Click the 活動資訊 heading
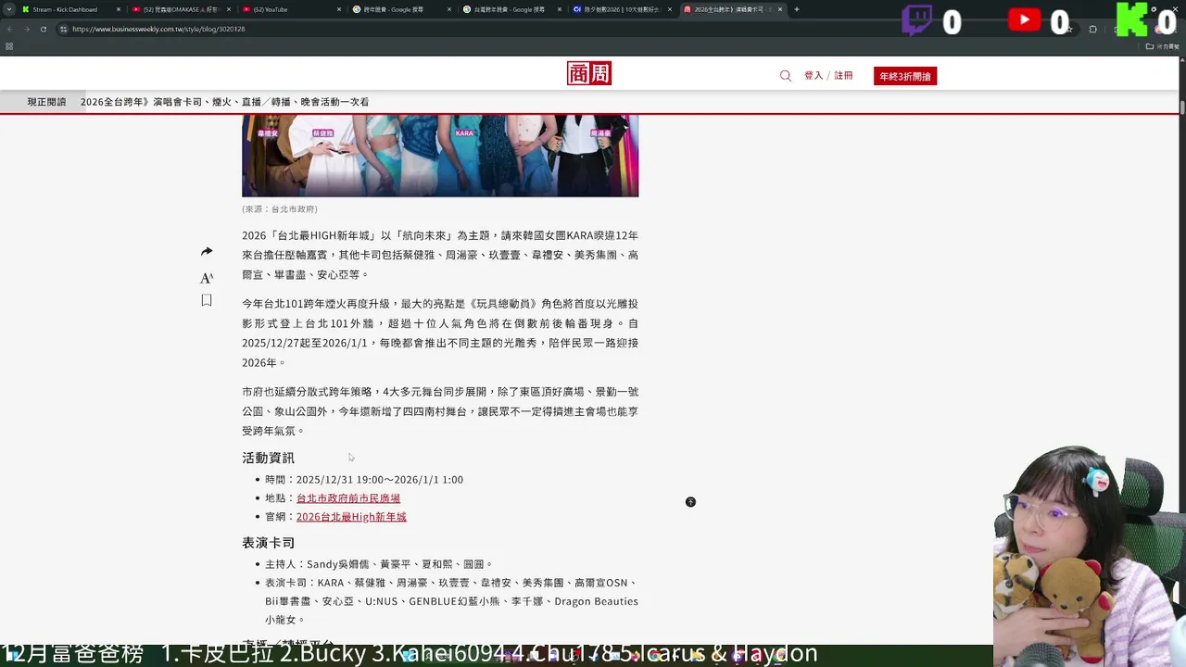Image resolution: width=1186 pixels, height=667 pixels. pyautogui.click(x=268, y=458)
